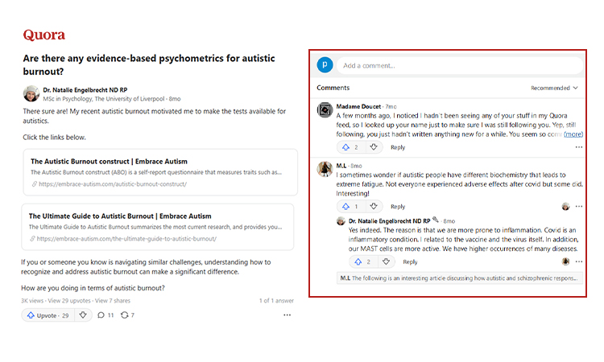Upvote Dr. Natalie's reply

coord(362,262)
